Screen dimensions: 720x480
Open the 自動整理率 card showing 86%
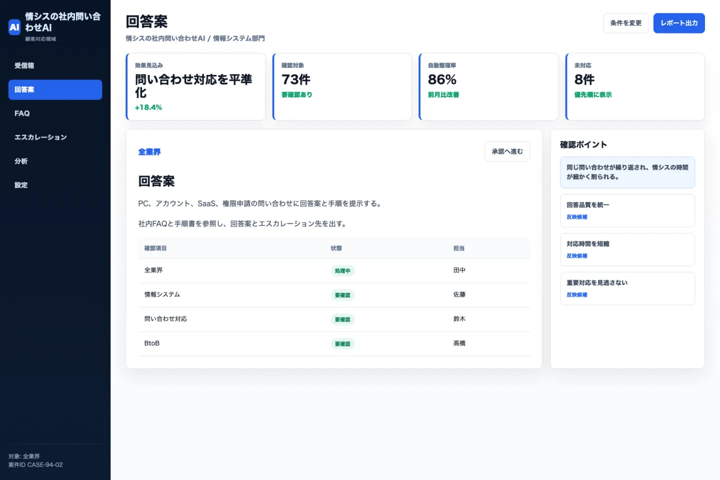pyautogui.click(x=488, y=86)
